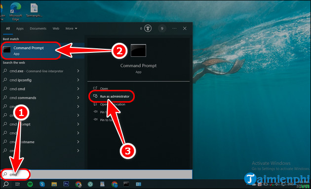Click the taskbar search magnifier icon
This screenshot has width=311, height=189.
click(x=6, y=184)
